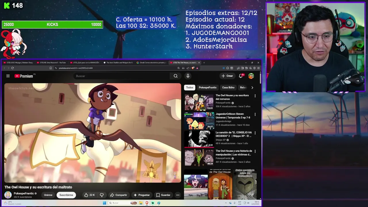Screen dimensions: 368x207
Task: Select the Todos filter chip
Action: pos(189,87)
